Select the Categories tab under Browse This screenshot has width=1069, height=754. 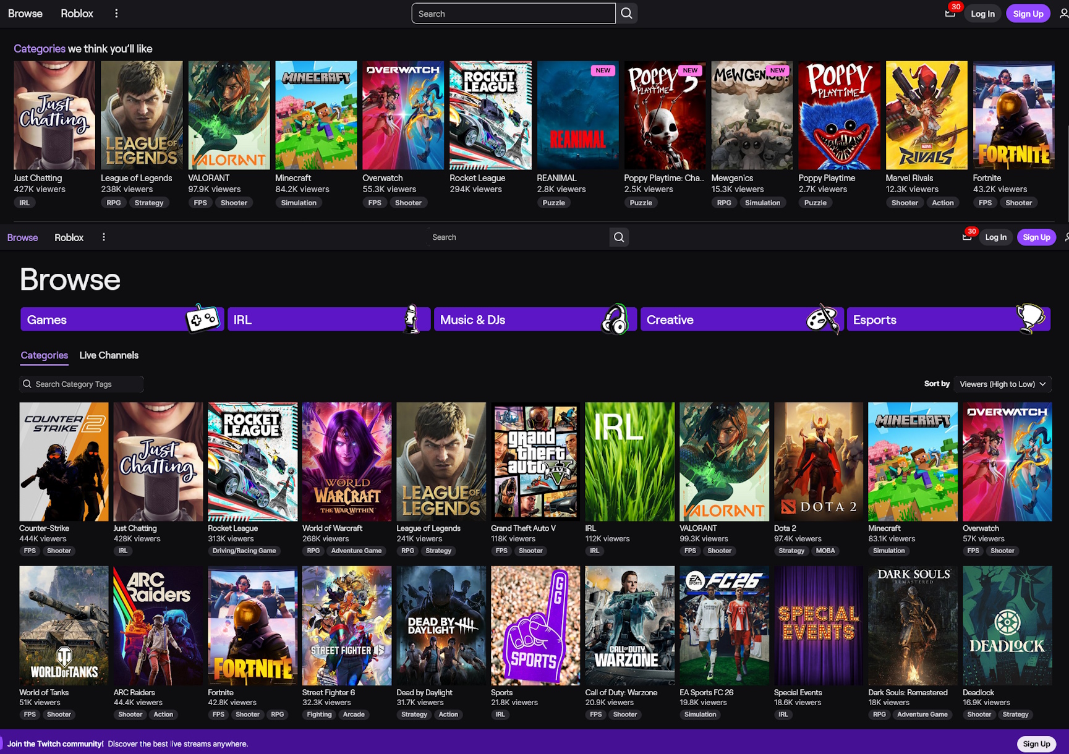click(45, 355)
